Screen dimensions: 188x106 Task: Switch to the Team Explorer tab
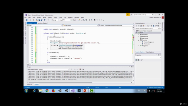(x=150, y=52)
